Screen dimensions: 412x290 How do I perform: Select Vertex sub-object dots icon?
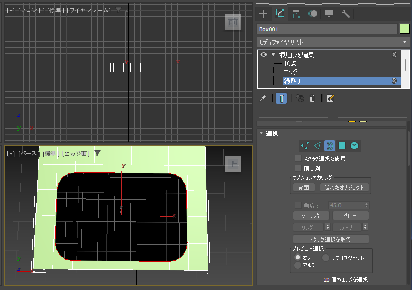click(305, 146)
